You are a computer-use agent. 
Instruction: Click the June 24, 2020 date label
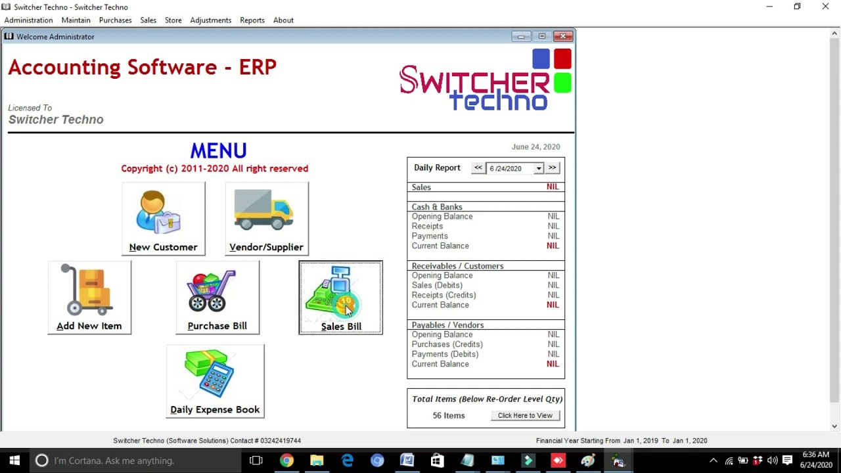pos(536,147)
